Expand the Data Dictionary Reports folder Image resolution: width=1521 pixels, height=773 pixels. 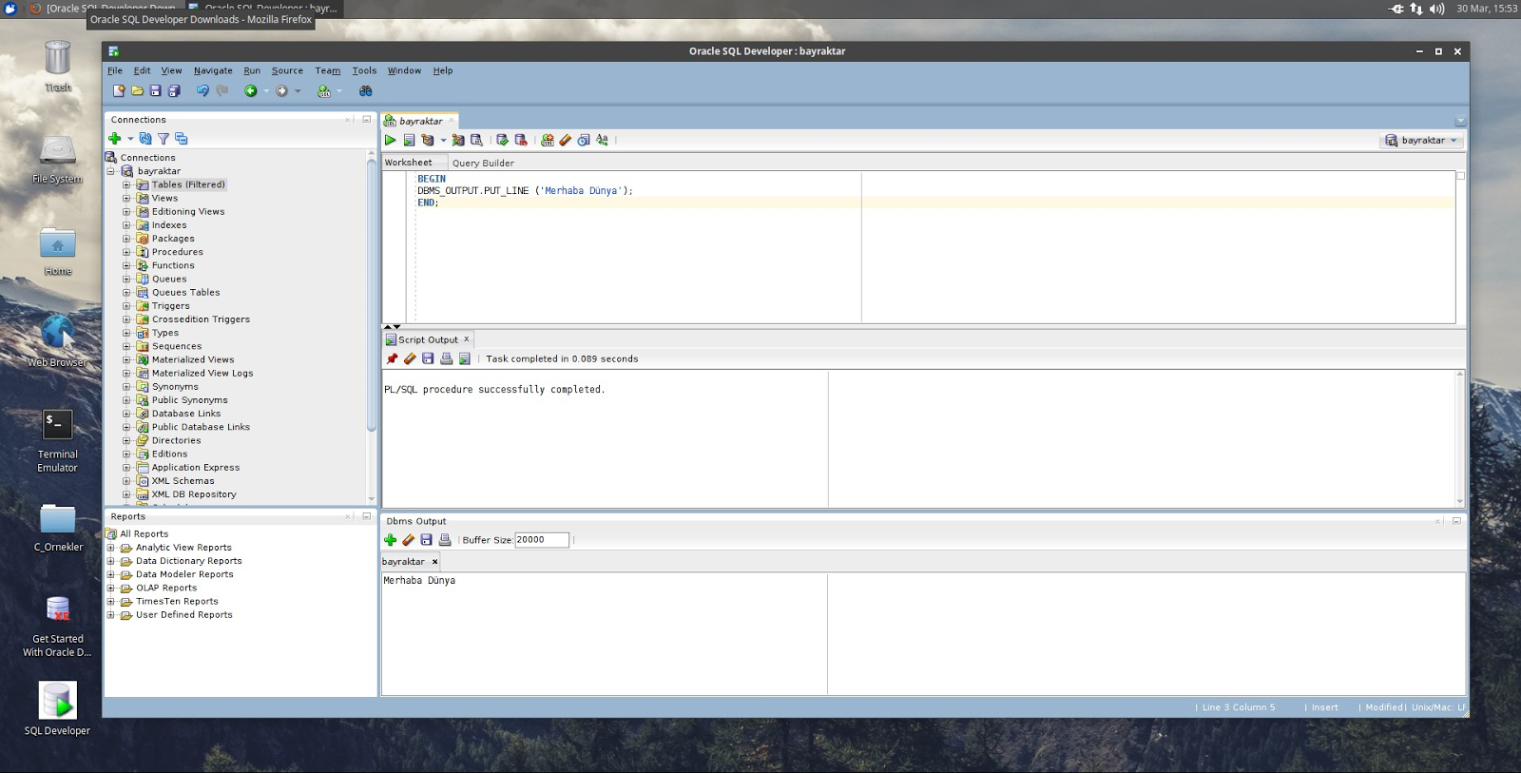110,561
